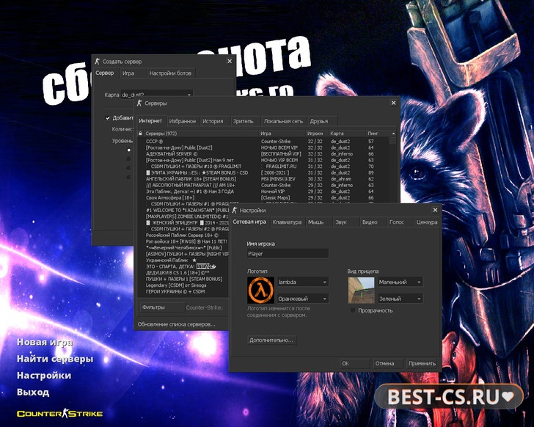The height and width of the screenshot is (427, 534).
Task: Sort by the Игра column header
Action: click(x=282, y=134)
